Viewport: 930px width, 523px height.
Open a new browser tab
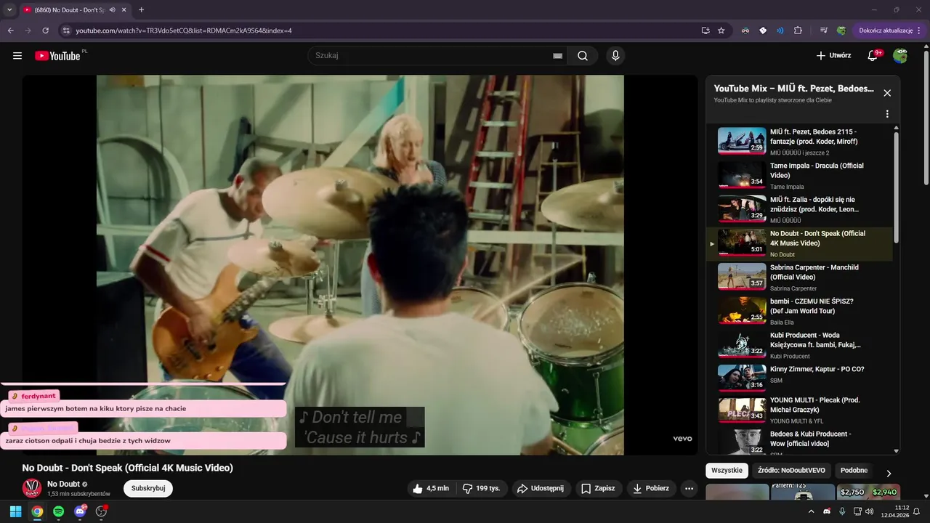click(x=141, y=9)
